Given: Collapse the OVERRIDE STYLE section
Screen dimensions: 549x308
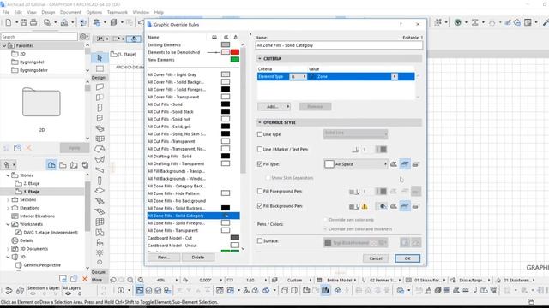Looking at the screenshot, I should click(260, 122).
